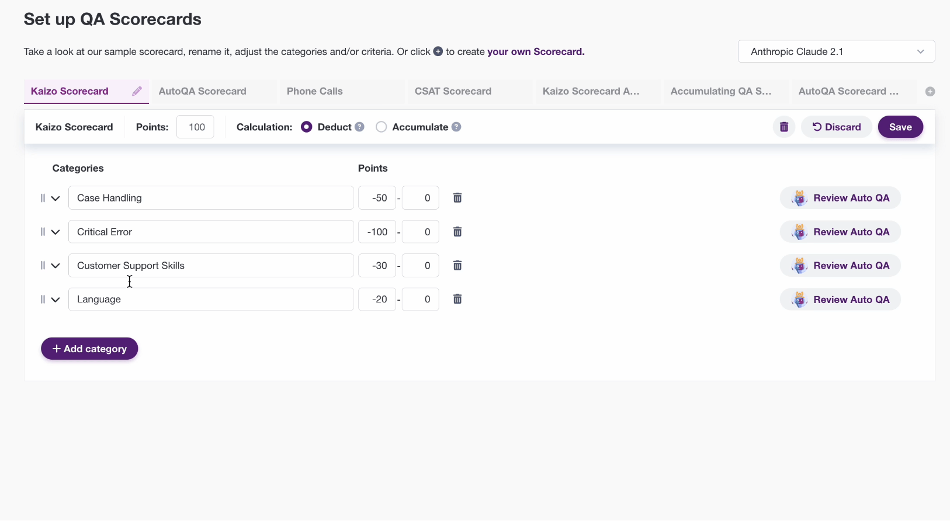Delete the Case Handling category

tap(457, 198)
